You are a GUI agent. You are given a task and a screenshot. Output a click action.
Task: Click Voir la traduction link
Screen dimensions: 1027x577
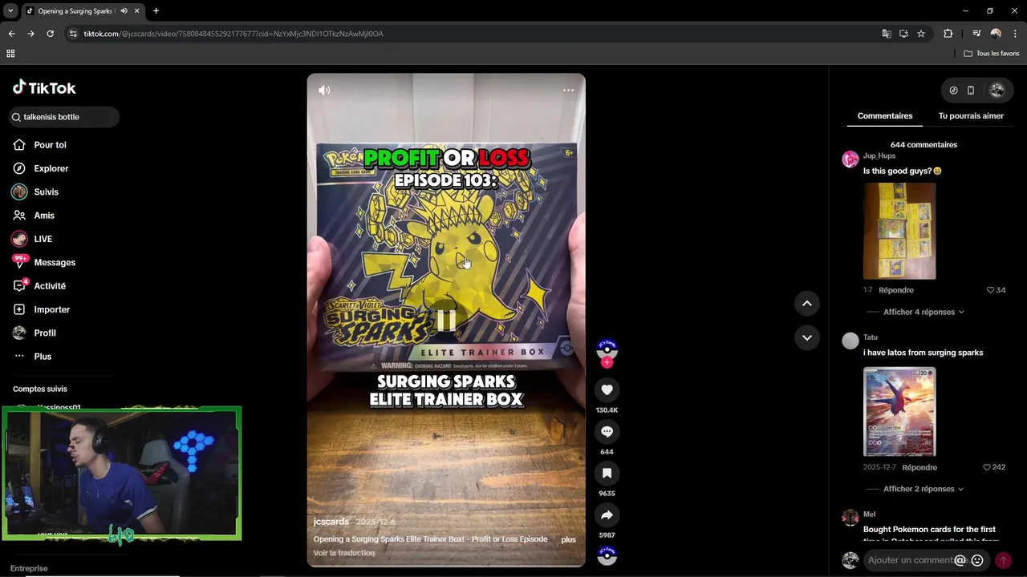[x=344, y=553]
